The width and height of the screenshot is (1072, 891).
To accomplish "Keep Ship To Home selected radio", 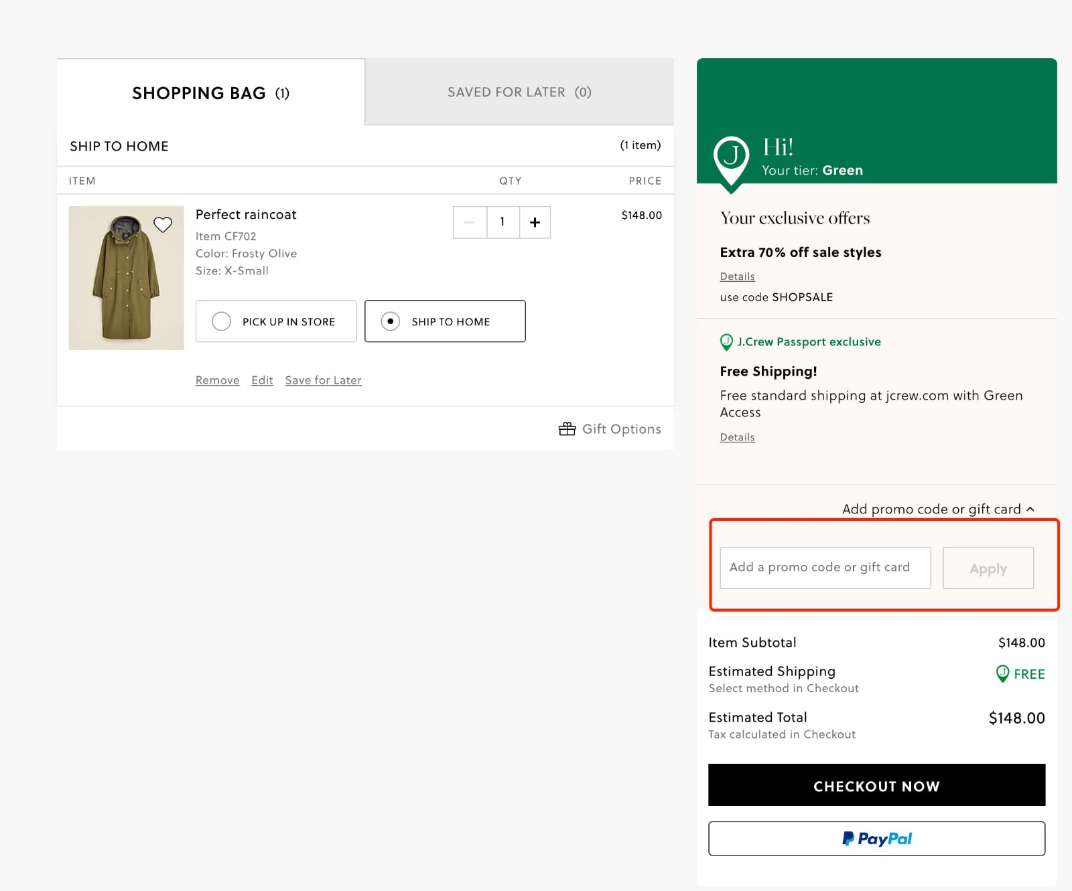I will pyautogui.click(x=392, y=321).
